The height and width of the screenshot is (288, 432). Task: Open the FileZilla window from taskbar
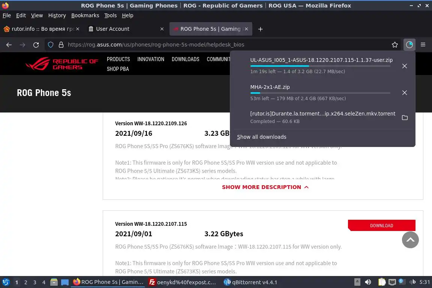tap(182, 282)
